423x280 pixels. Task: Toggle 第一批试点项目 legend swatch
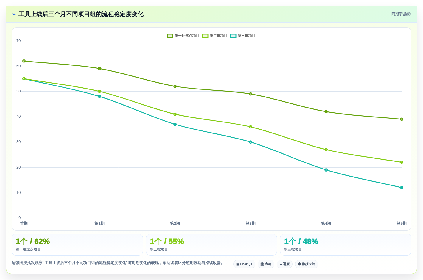pos(170,36)
